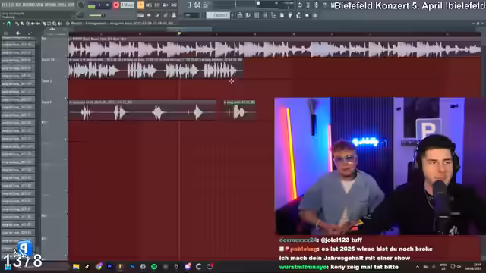486x273 pixels.
Task: Show hidden system tray icons chevron
Action: tap(418, 266)
